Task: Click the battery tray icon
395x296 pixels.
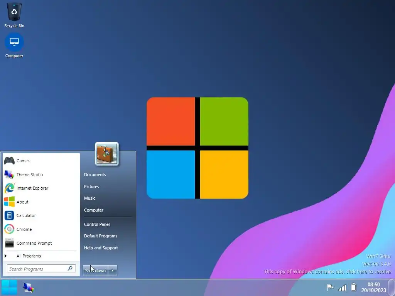Action: [x=354, y=287]
